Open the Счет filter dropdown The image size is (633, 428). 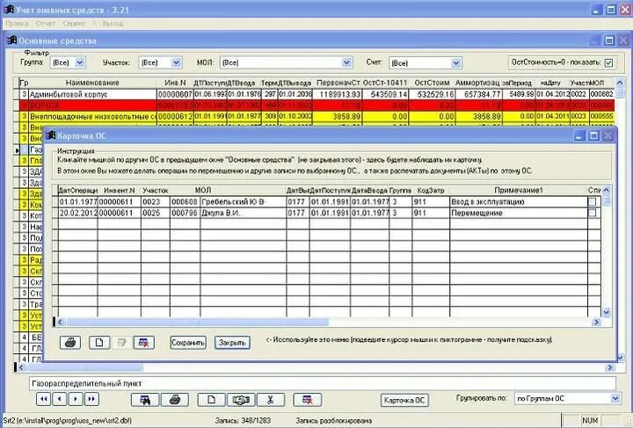point(456,63)
